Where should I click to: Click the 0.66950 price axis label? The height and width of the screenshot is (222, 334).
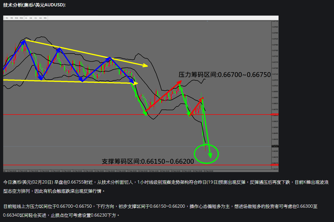click(x=275, y=92)
